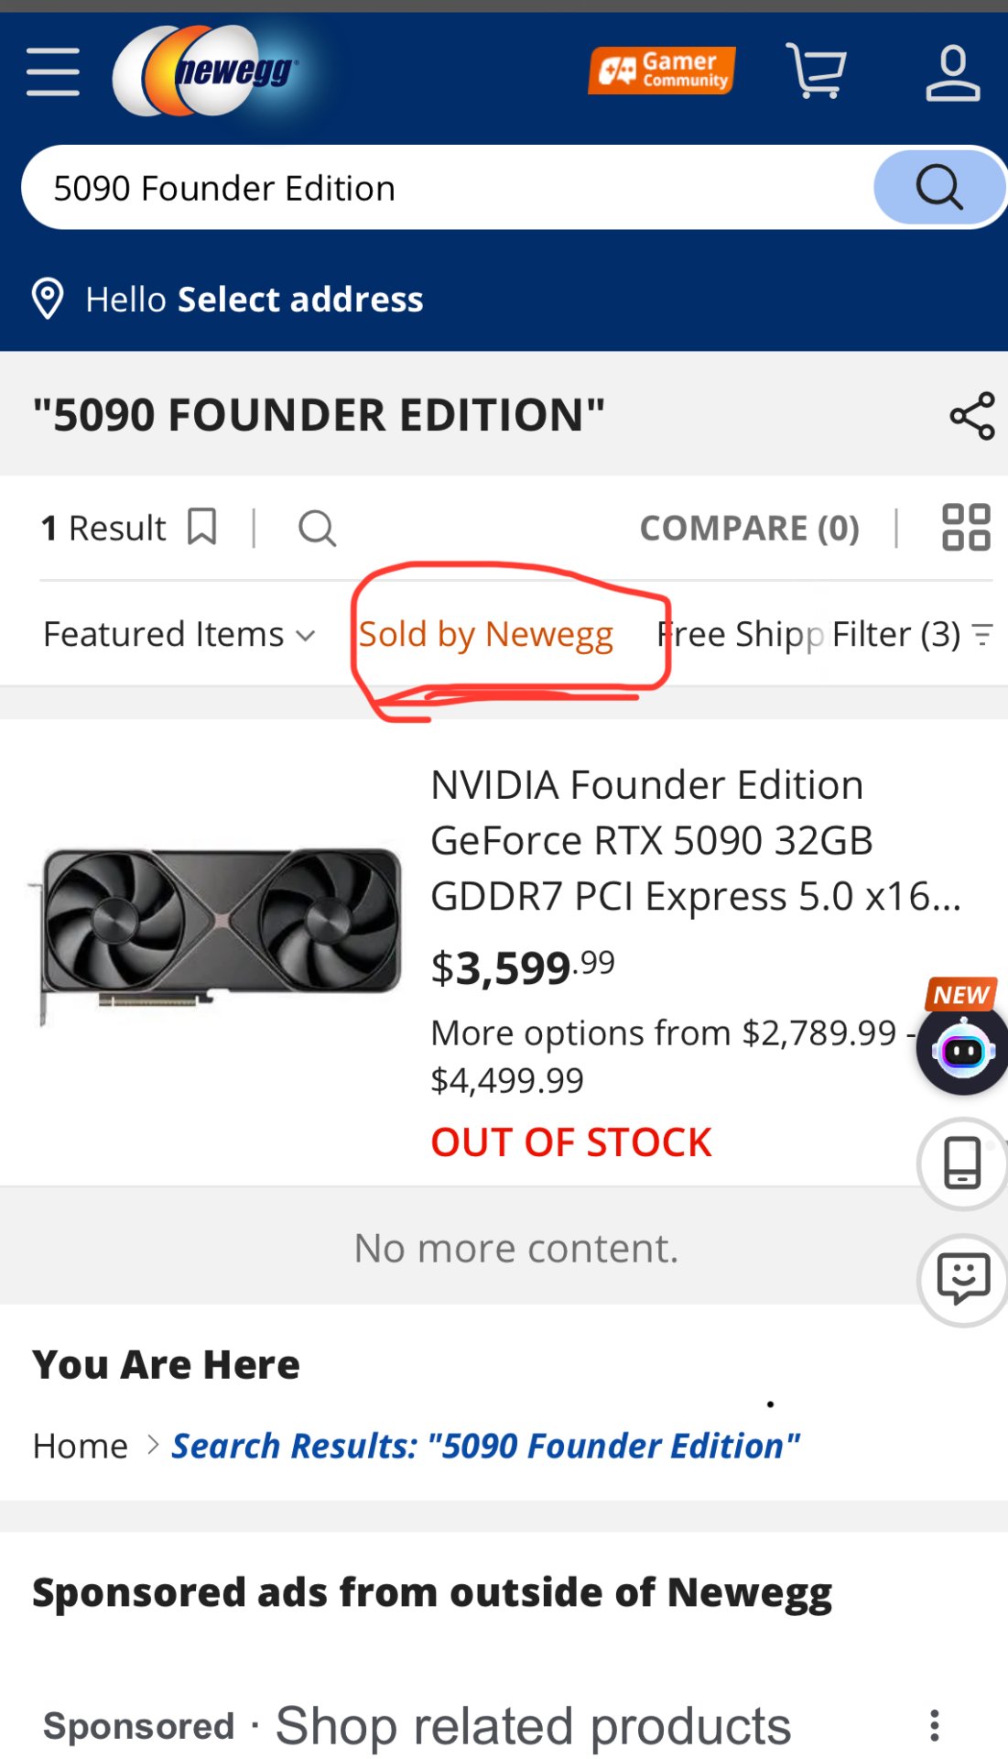Click the 5090 Founder Edition search field
1008x1759 pixels.
coord(449,188)
